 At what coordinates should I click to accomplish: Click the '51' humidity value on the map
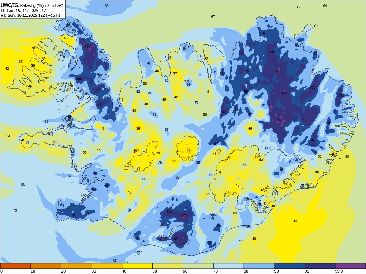(209, 92)
